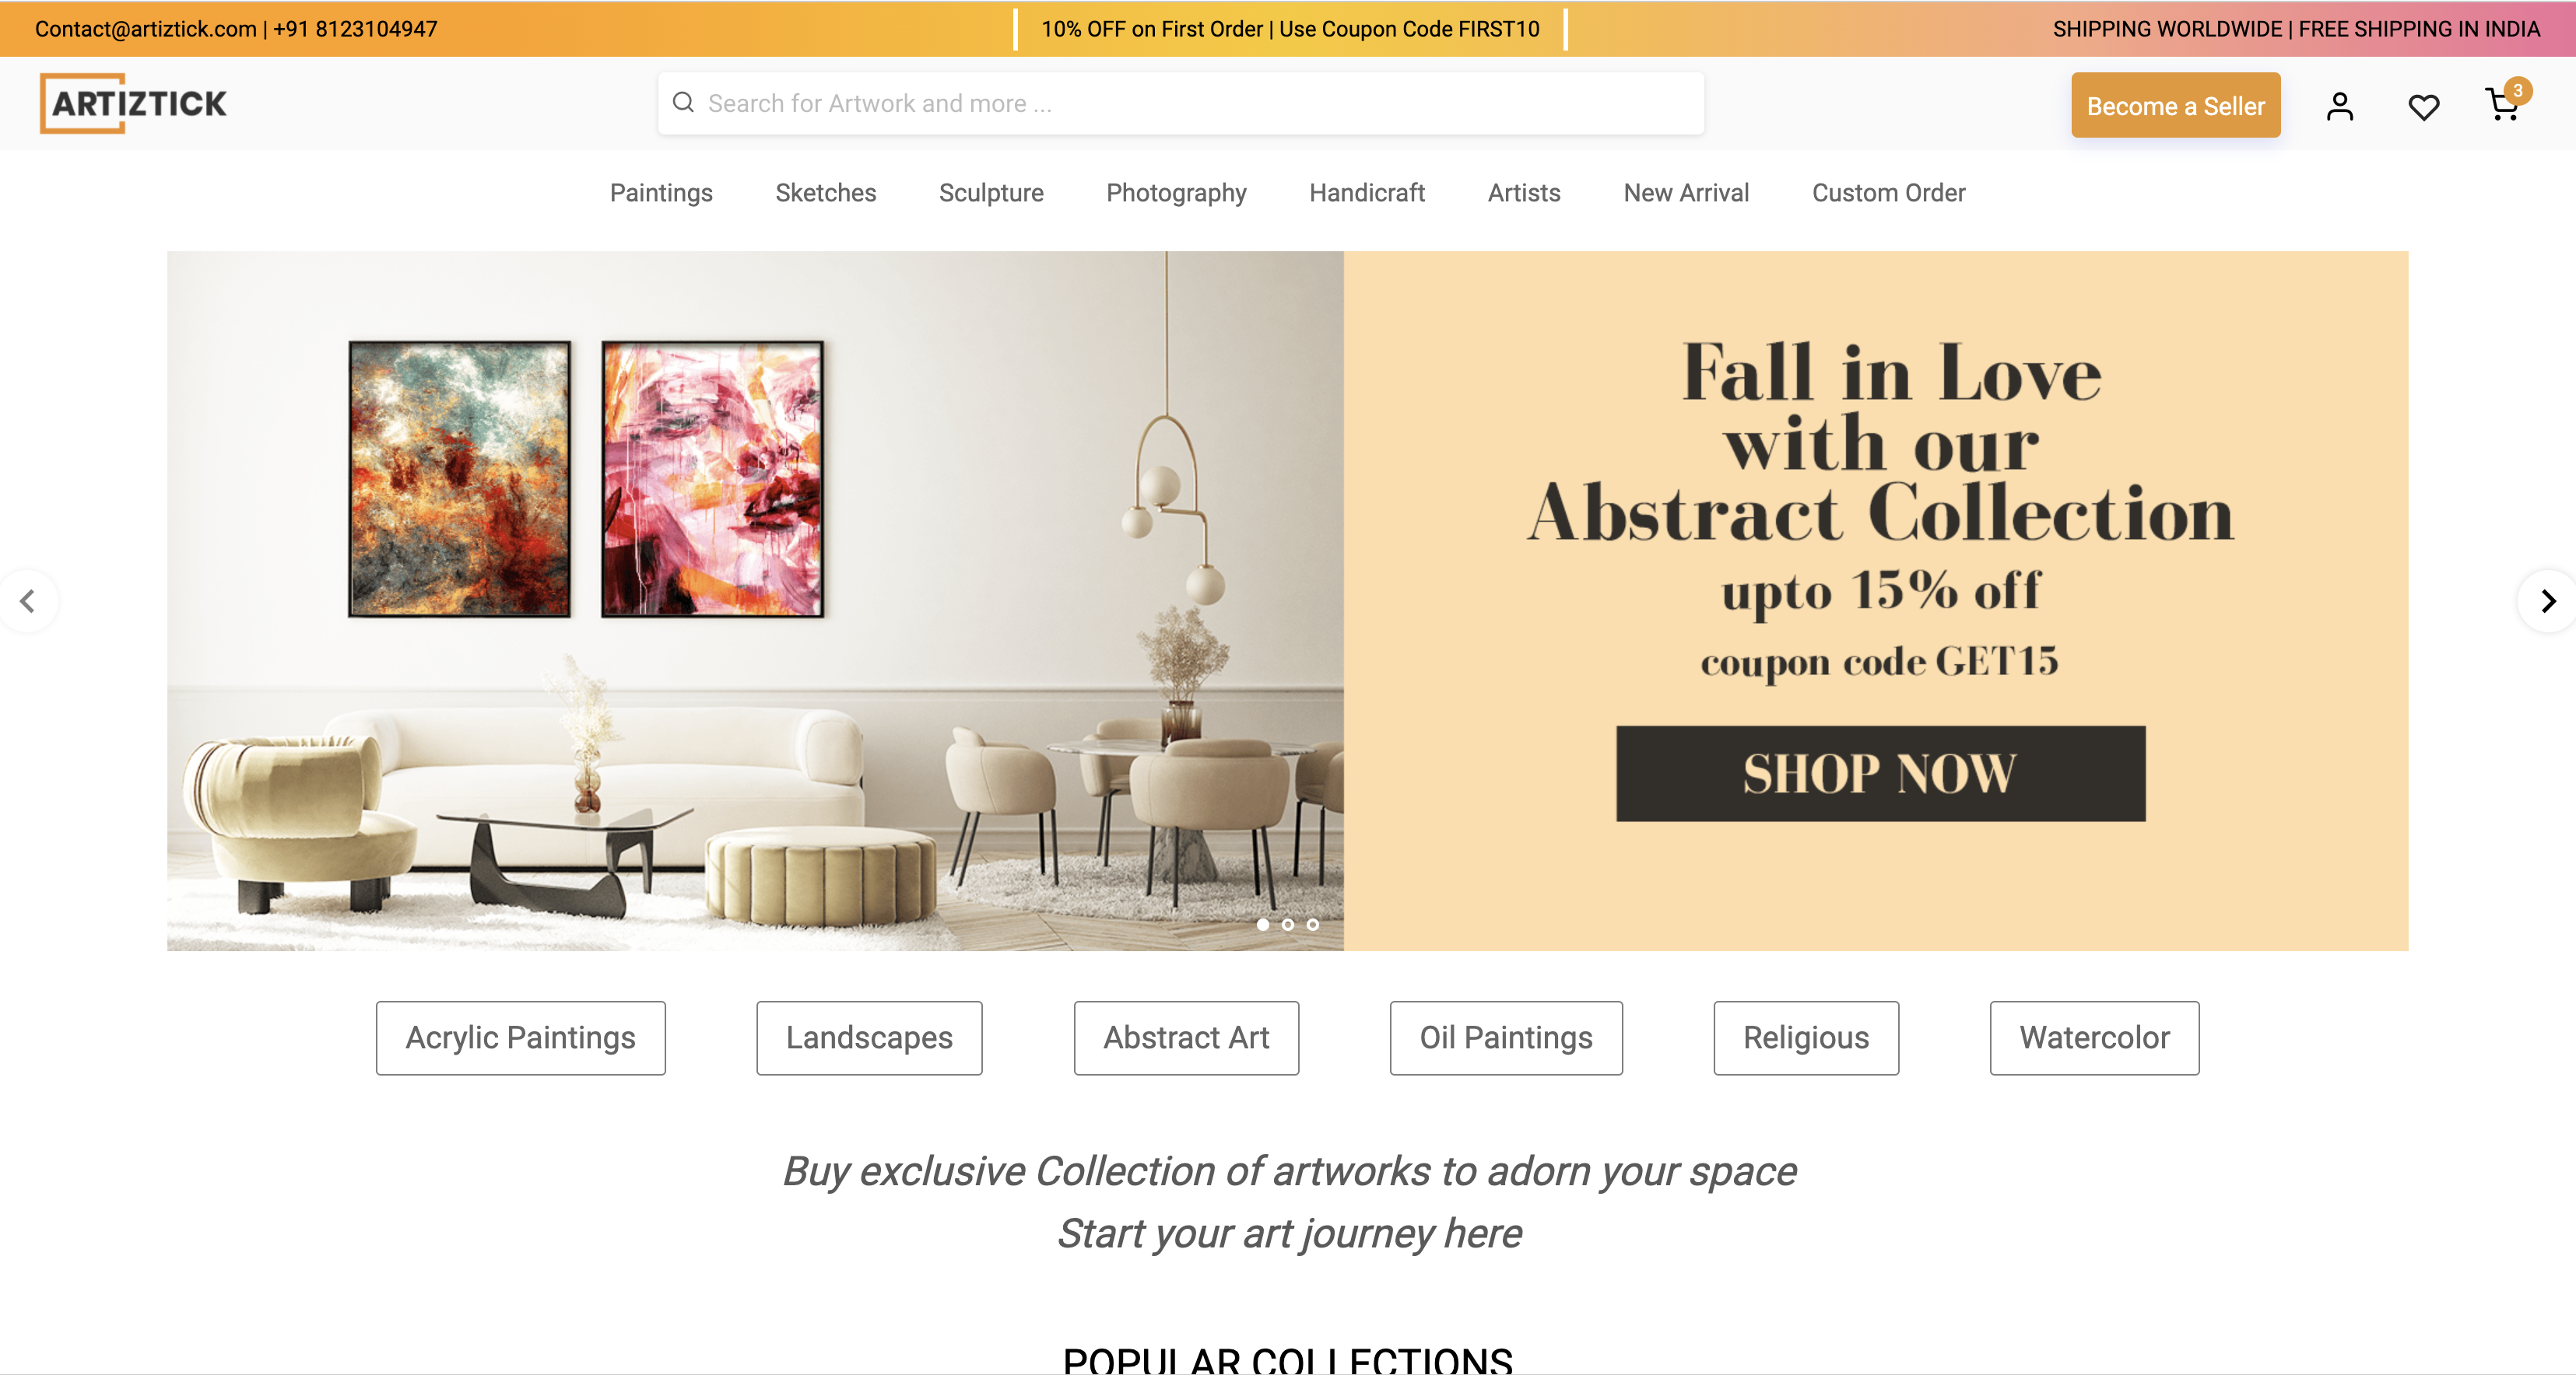
Task: Open the pink abstract painting in banner
Action: [712, 478]
